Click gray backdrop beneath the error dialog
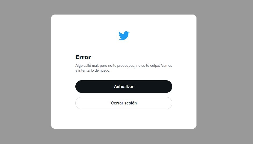Image resolution: width=253 pixels, height=144 pixels. coord(124,136)
